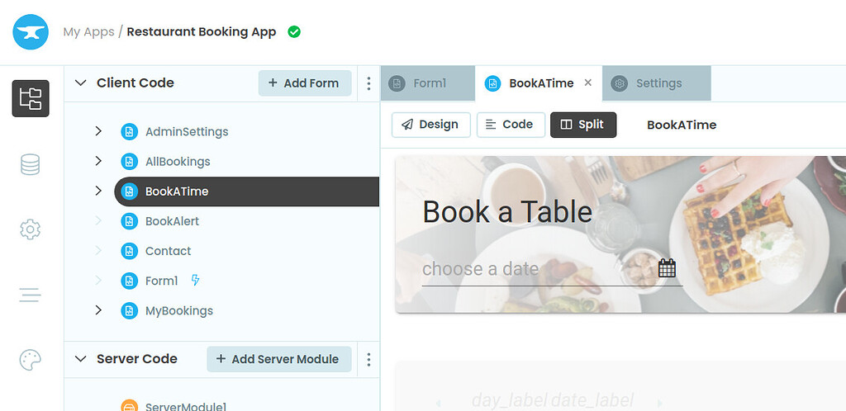Click the lightning bolt startup icon beside Form1
The width and height of the screenshot is (846, 411).
(195, 280)
